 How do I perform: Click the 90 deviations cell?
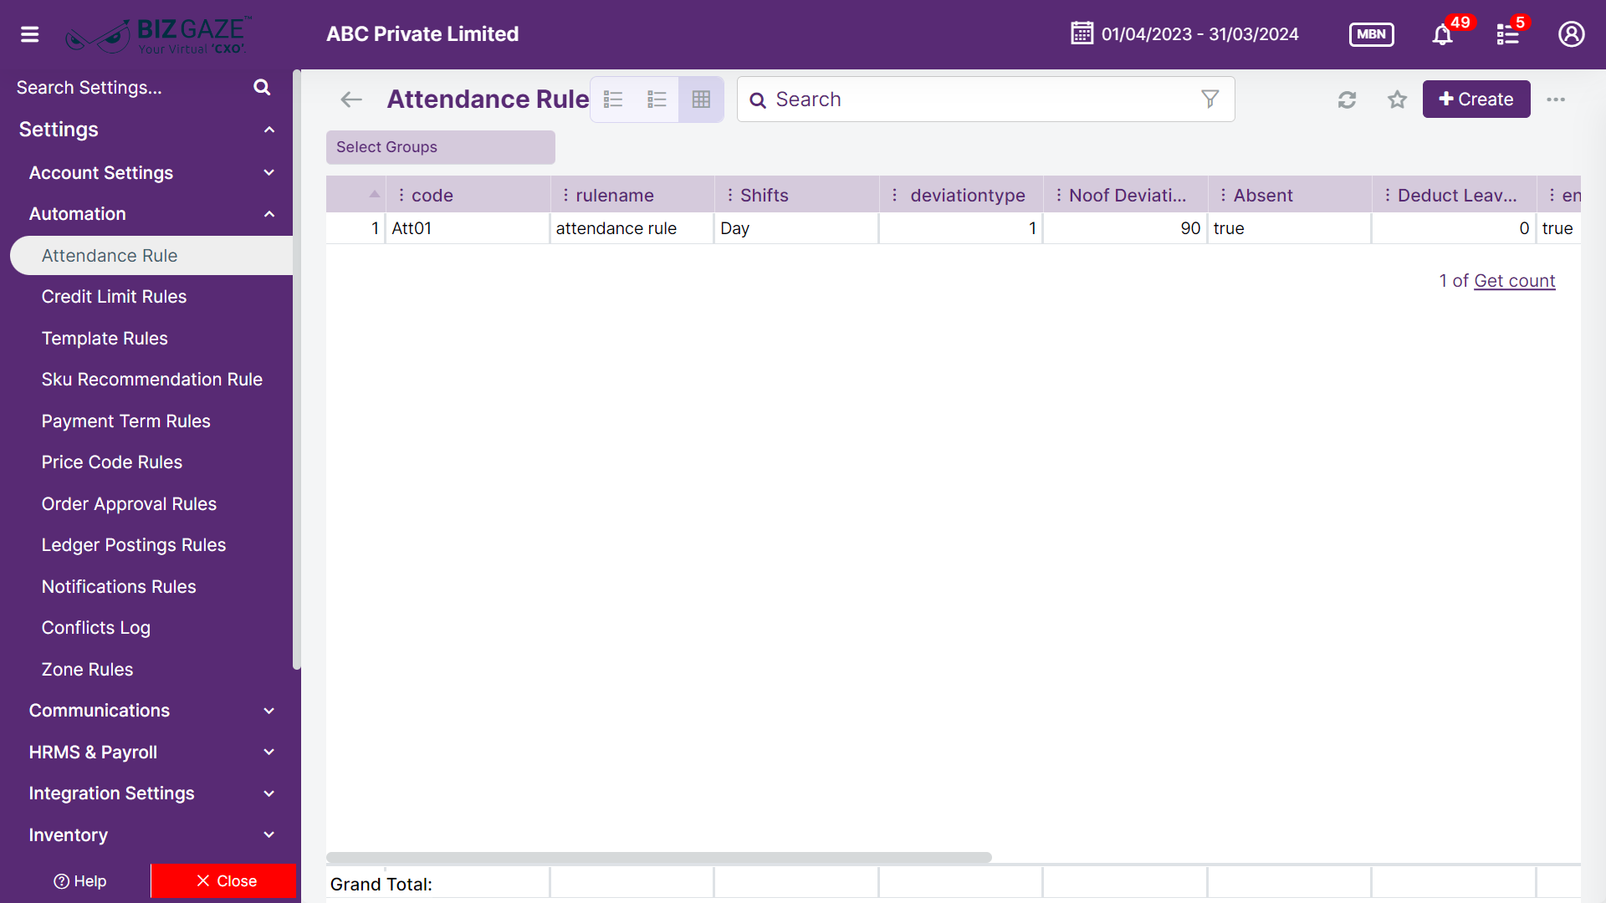1124,228
